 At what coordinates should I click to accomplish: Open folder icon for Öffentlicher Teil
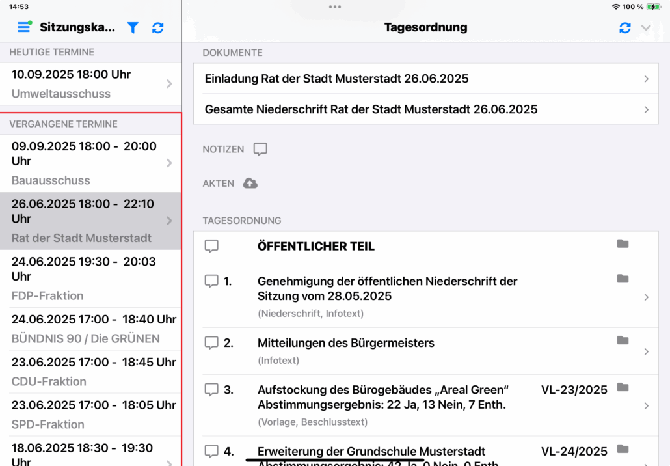[623, 243]
